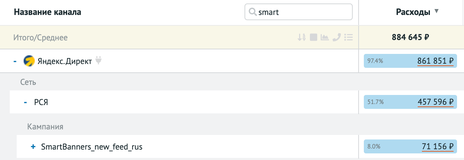464x160 pixels.
Task: Click the square icon in totals row
Action: click(x=313, y=37)
